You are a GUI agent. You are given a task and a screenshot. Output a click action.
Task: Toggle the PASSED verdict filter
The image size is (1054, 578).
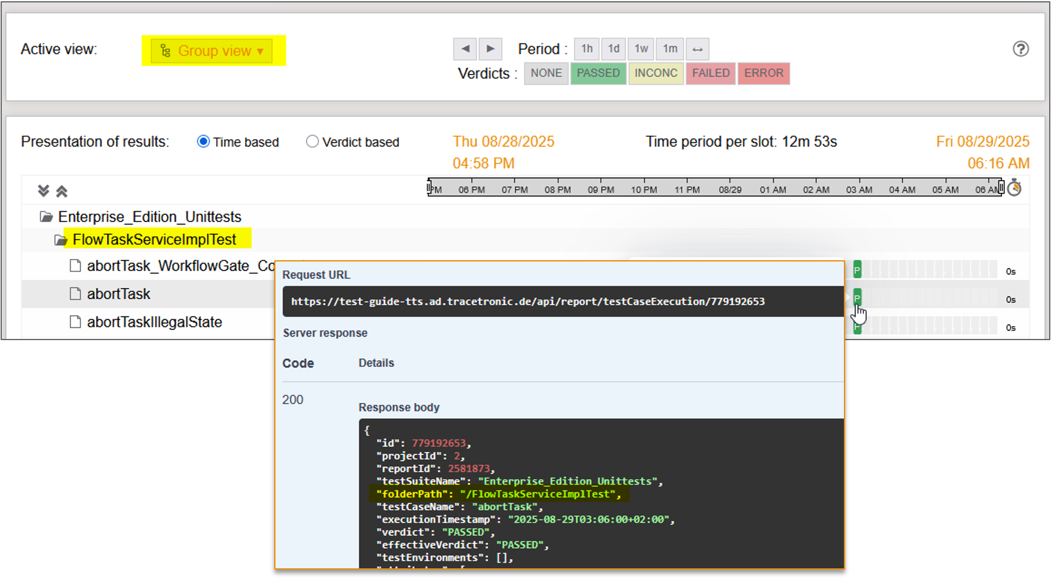click(598, 73)
